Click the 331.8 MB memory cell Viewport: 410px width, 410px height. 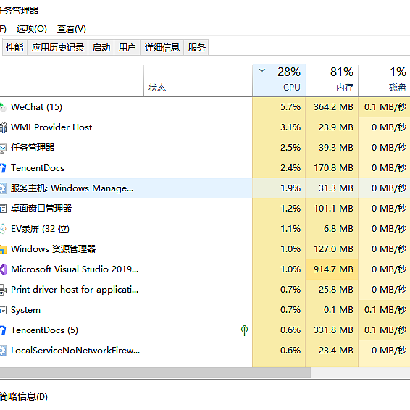(x=332, y=330)
